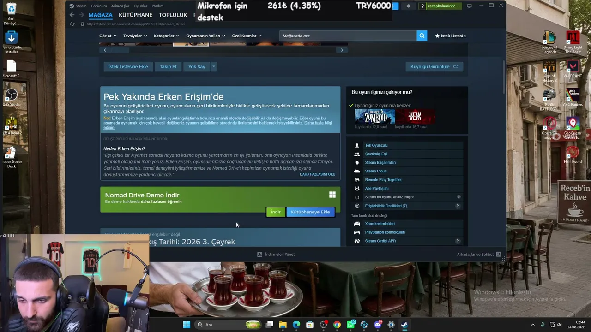This screenshot has height=332, width=591.
Task: Open dropdown arrow next to Yok Say
Action: (x=213, y=66)
